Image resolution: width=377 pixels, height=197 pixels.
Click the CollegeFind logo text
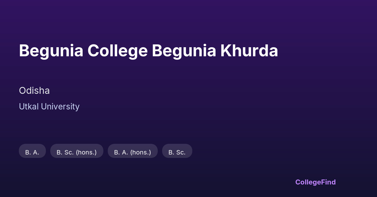coord(315,182)
